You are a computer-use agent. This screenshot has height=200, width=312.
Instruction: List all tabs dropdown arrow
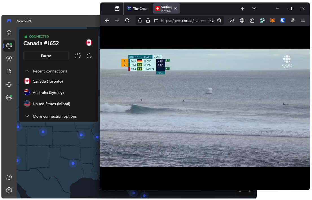[254, 8]
